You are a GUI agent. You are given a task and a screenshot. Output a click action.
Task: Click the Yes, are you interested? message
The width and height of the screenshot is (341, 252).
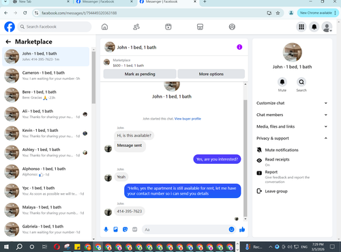(x=217, y=159)
